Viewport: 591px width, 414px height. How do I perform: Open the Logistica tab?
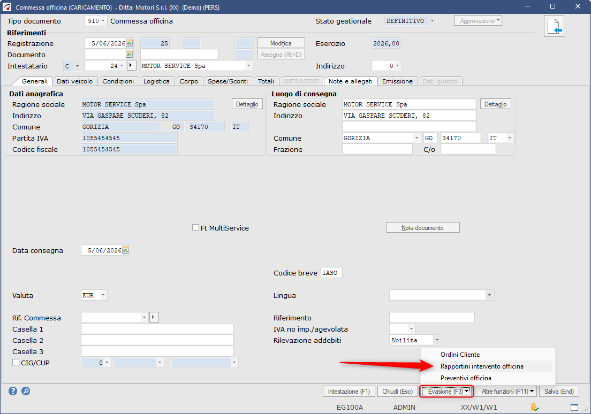point(156,81)
